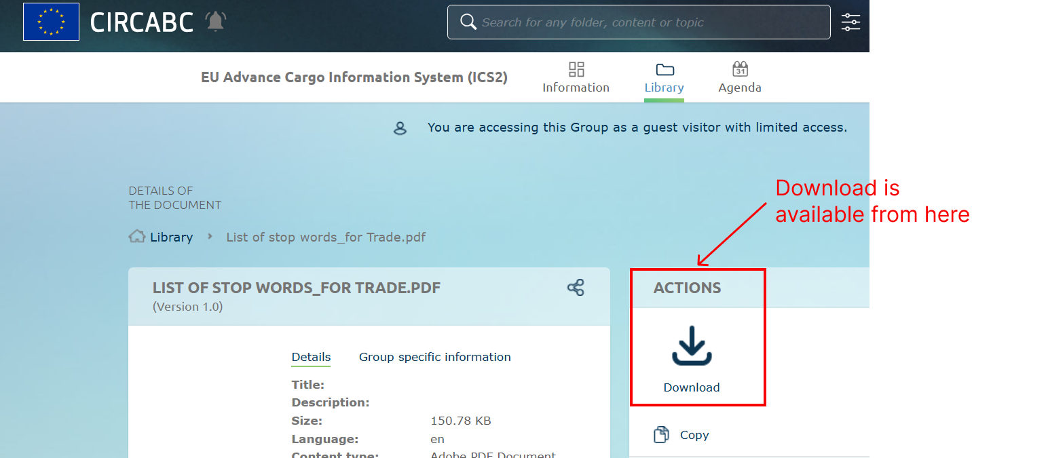
Task: Click the List of stop words_for Trade.pdf breadcrumb
Action: click(x=326, y=237)
